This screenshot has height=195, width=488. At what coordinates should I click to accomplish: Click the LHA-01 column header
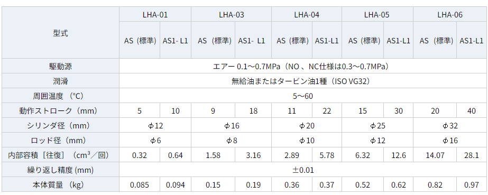(x=155, y=14)
